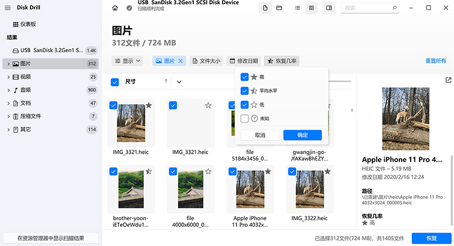Open the hamburger menu beside Disk Drill

tap(8, 8)
